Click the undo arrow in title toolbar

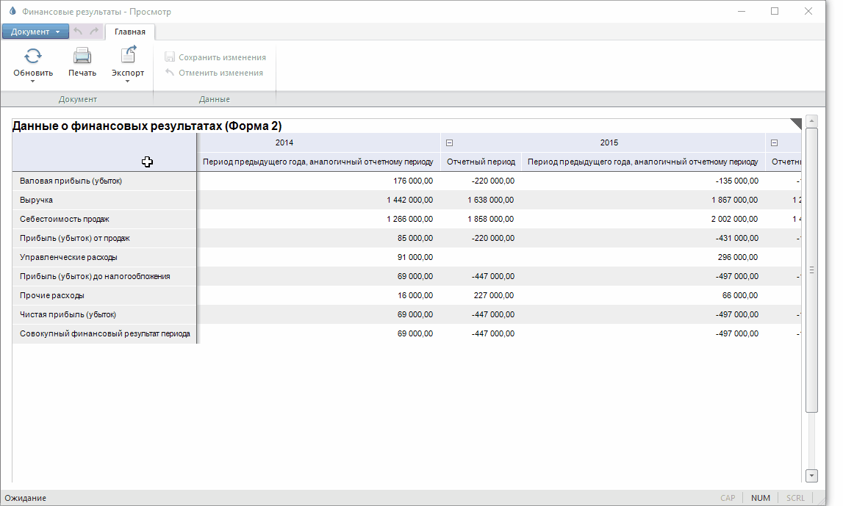[x=78, y=32]
